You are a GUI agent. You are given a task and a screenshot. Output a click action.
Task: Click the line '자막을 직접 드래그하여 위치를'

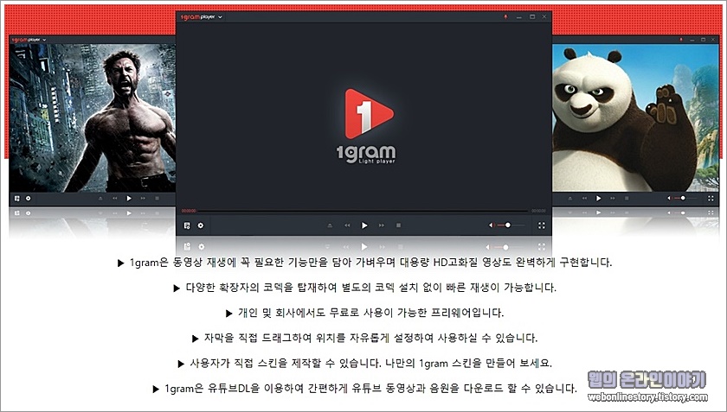[365, 338]
